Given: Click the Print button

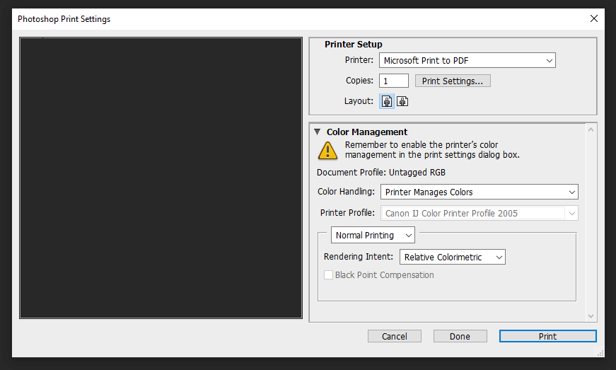Looking at the screenshot, I should 547,336.
